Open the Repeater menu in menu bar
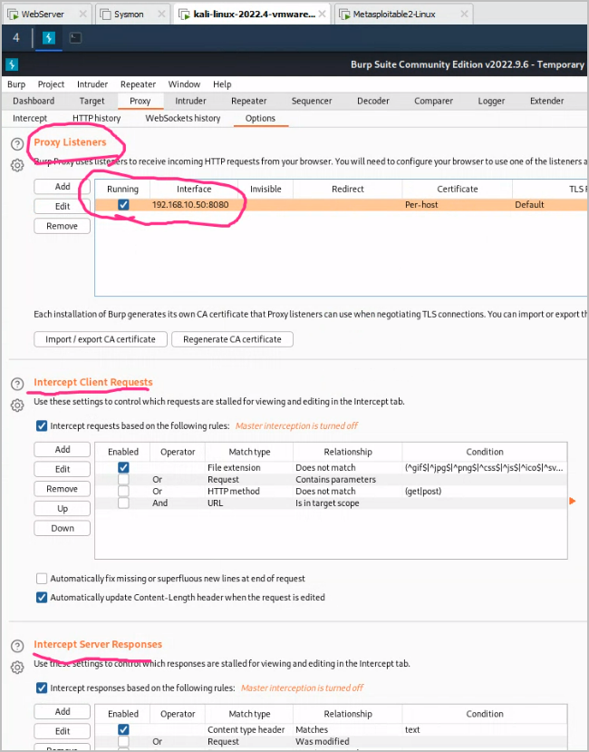589x752 pixels. tap(138, 84)
